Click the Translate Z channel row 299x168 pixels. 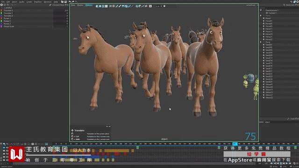coord(34,16)
